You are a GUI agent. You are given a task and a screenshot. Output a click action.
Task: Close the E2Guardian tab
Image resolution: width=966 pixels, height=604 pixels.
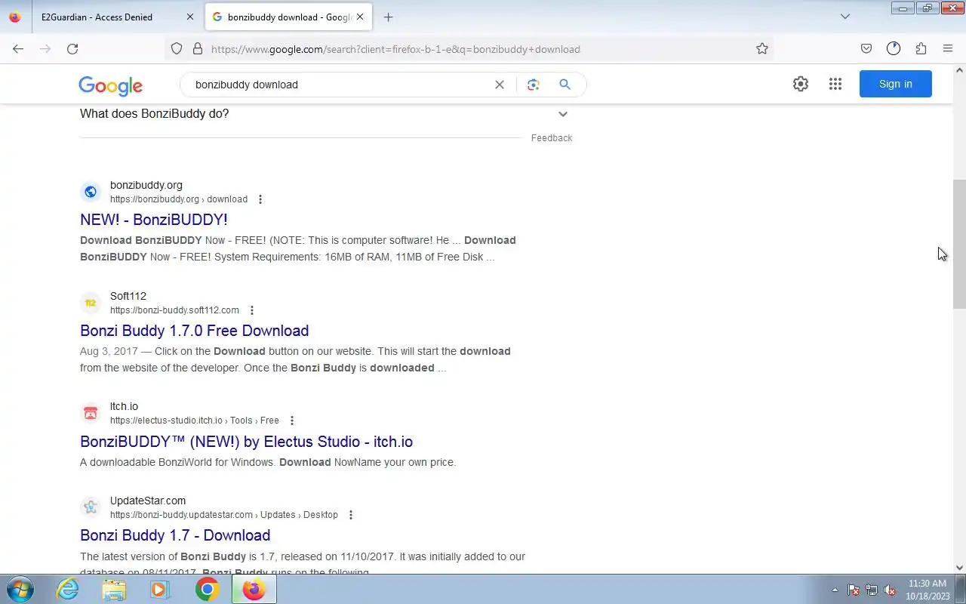[189, 17]
